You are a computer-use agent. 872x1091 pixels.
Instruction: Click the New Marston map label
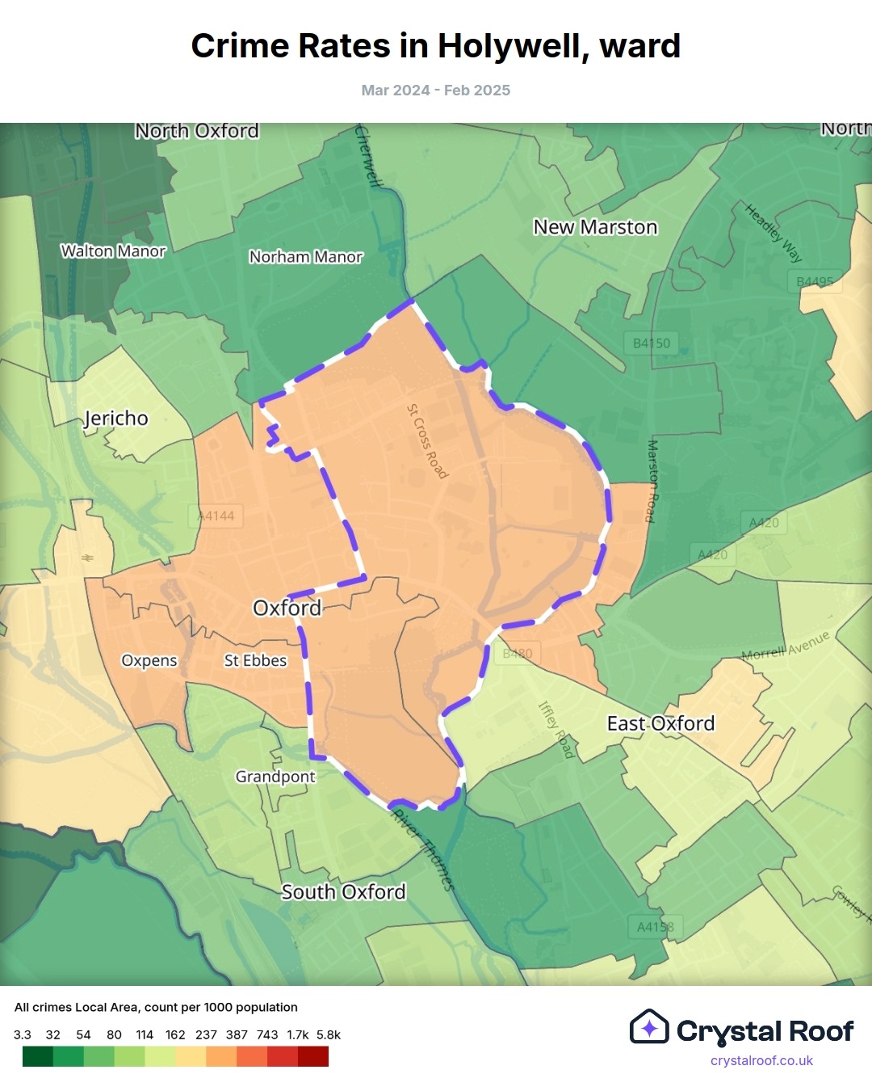click(595, 227)
